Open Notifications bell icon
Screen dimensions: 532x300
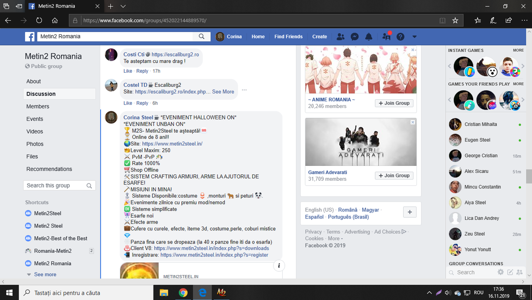(x=369, y=37)
